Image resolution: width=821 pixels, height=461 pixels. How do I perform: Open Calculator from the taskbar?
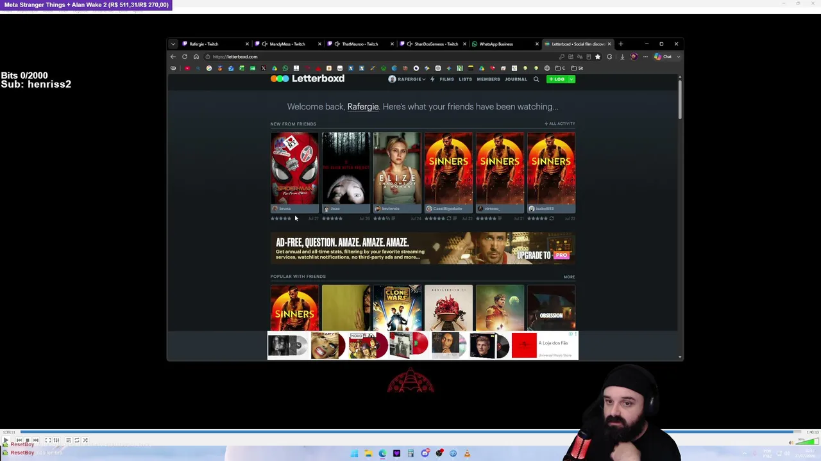click(410, 453)
